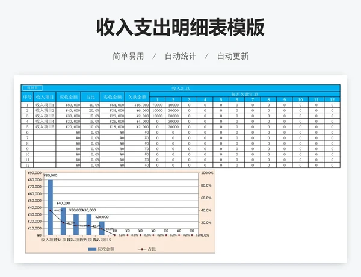Click the 20.0% ratio cell
Viewport: 361px width, 277px height.
[x=90, y=110]
